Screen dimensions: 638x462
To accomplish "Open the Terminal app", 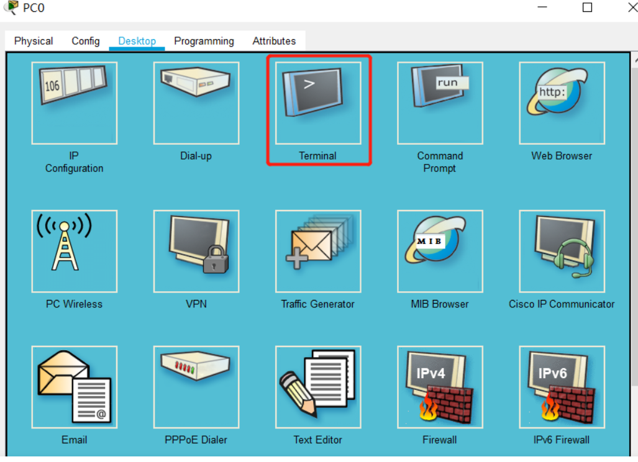I will [x=318, y=103].
